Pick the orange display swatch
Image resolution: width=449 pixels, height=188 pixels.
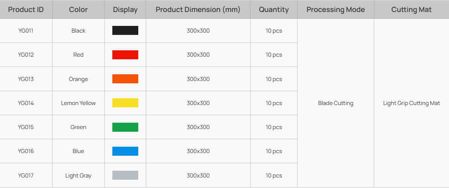pyautogui.click(x=125, y=79)
